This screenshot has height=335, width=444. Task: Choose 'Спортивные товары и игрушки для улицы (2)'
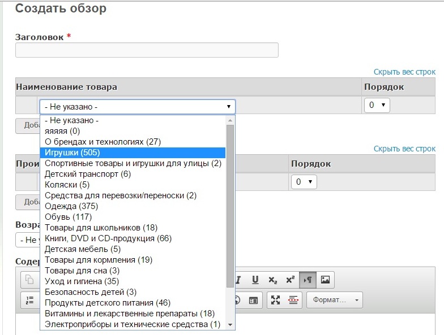[133, 163]
